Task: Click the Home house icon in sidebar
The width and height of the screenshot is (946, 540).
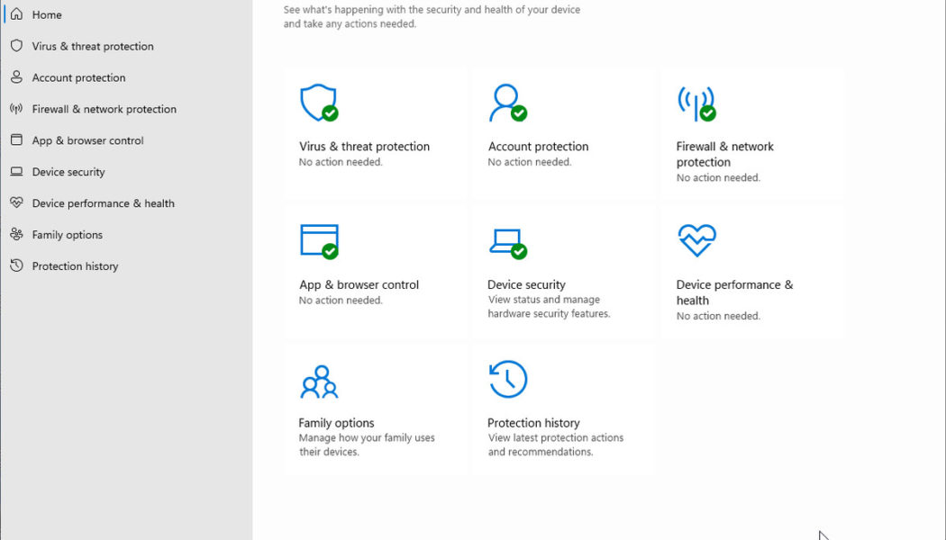Action: click(17, 14)
